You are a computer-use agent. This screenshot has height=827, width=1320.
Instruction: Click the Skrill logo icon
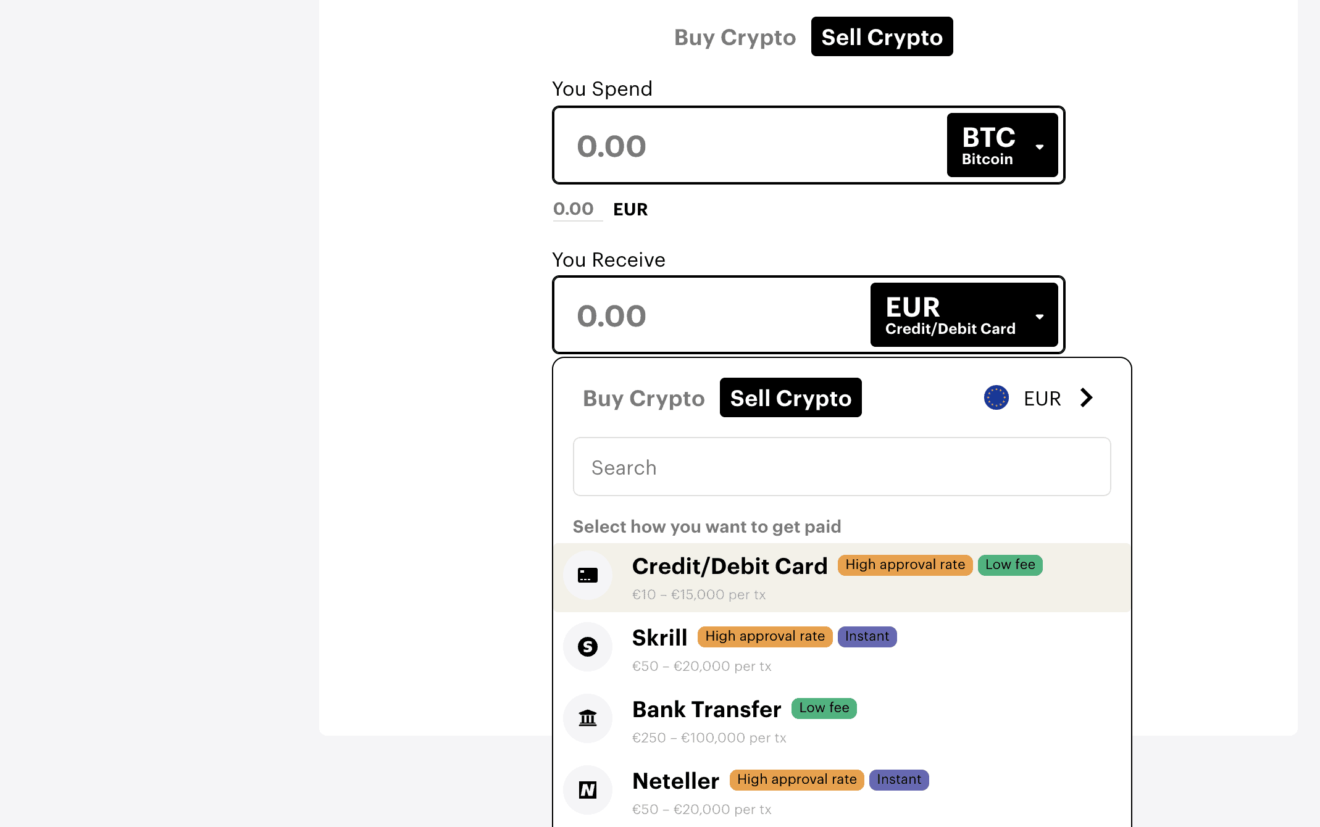click(588, 647)
